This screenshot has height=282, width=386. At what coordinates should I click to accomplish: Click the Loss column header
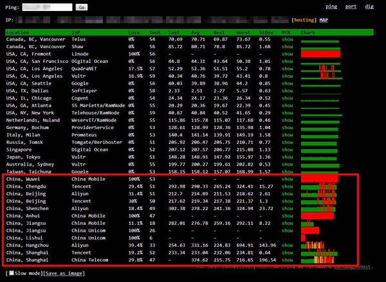[x=134, y=32]
